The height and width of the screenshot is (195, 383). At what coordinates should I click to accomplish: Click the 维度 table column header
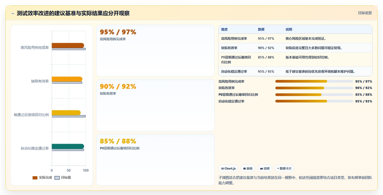click(x=224, y=29)
